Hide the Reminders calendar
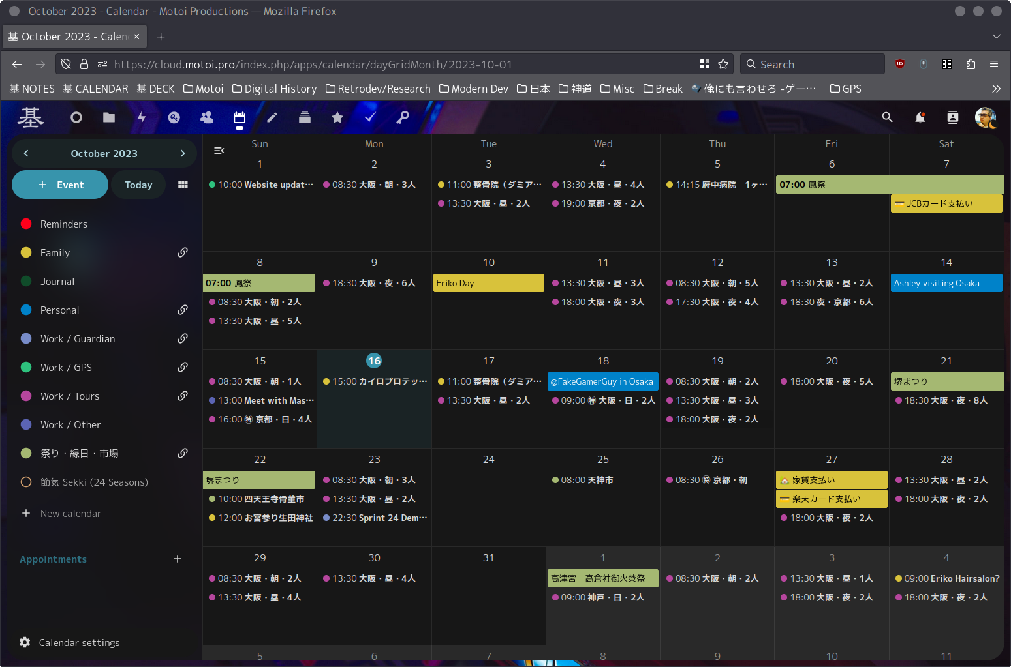 pyautogui.click(x=26, y=224)
